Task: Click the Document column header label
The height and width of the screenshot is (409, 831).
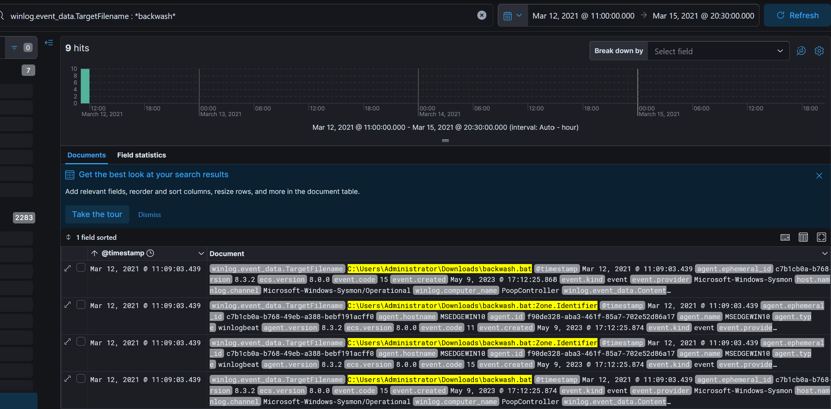Action: coord(227,253)
